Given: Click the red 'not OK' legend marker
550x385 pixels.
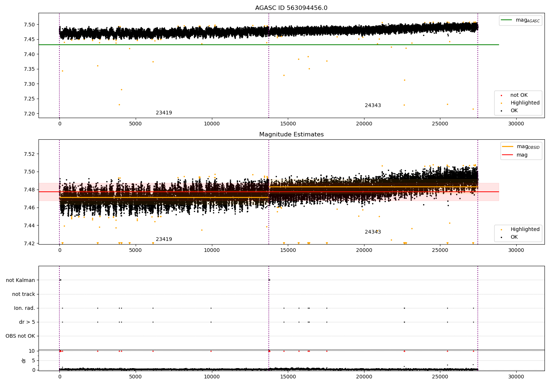Looking at the screenshot, I should [501, 95].
